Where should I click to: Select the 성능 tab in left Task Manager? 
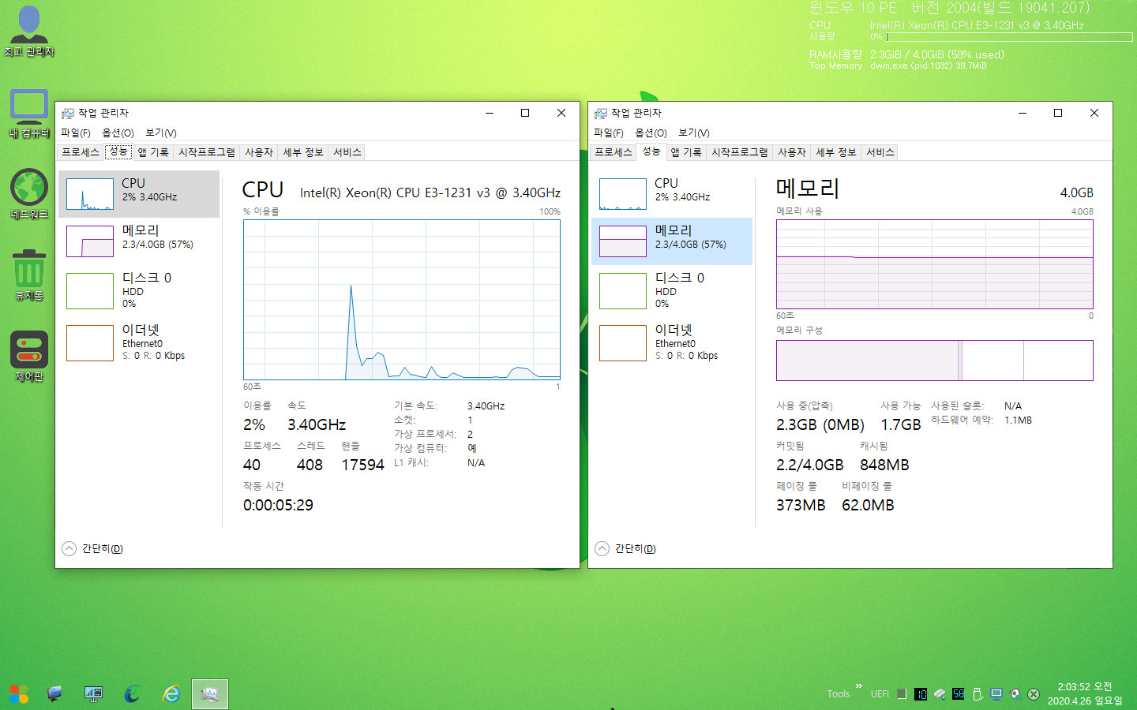click(118, 151)
